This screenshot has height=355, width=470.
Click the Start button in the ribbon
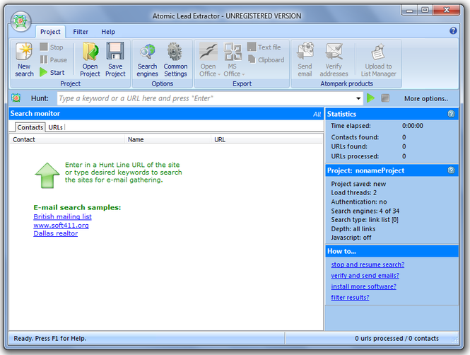pyautogui.click(x=52, y=73)
